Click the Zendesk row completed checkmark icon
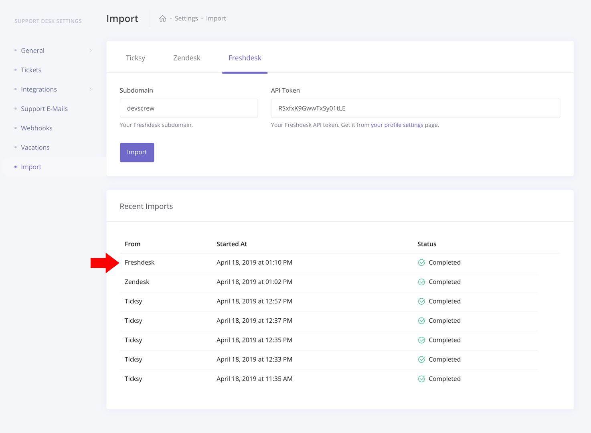 click(421, 282)
